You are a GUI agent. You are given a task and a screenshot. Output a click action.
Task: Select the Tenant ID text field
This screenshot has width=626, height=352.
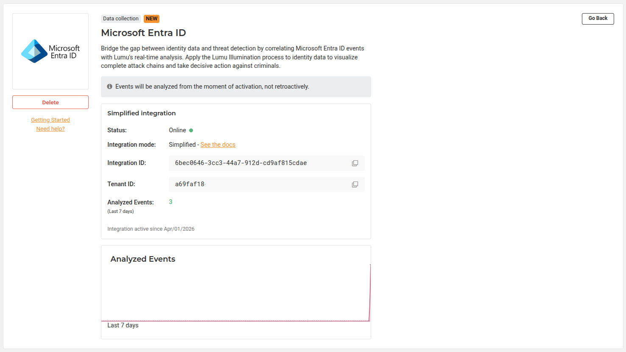(254, 184)
